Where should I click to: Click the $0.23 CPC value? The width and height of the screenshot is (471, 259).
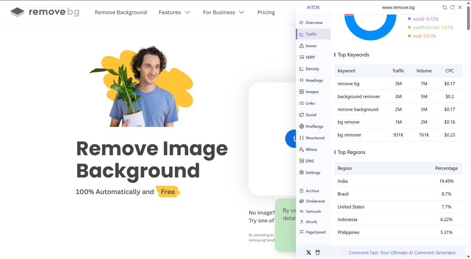(x=449, y=135)
